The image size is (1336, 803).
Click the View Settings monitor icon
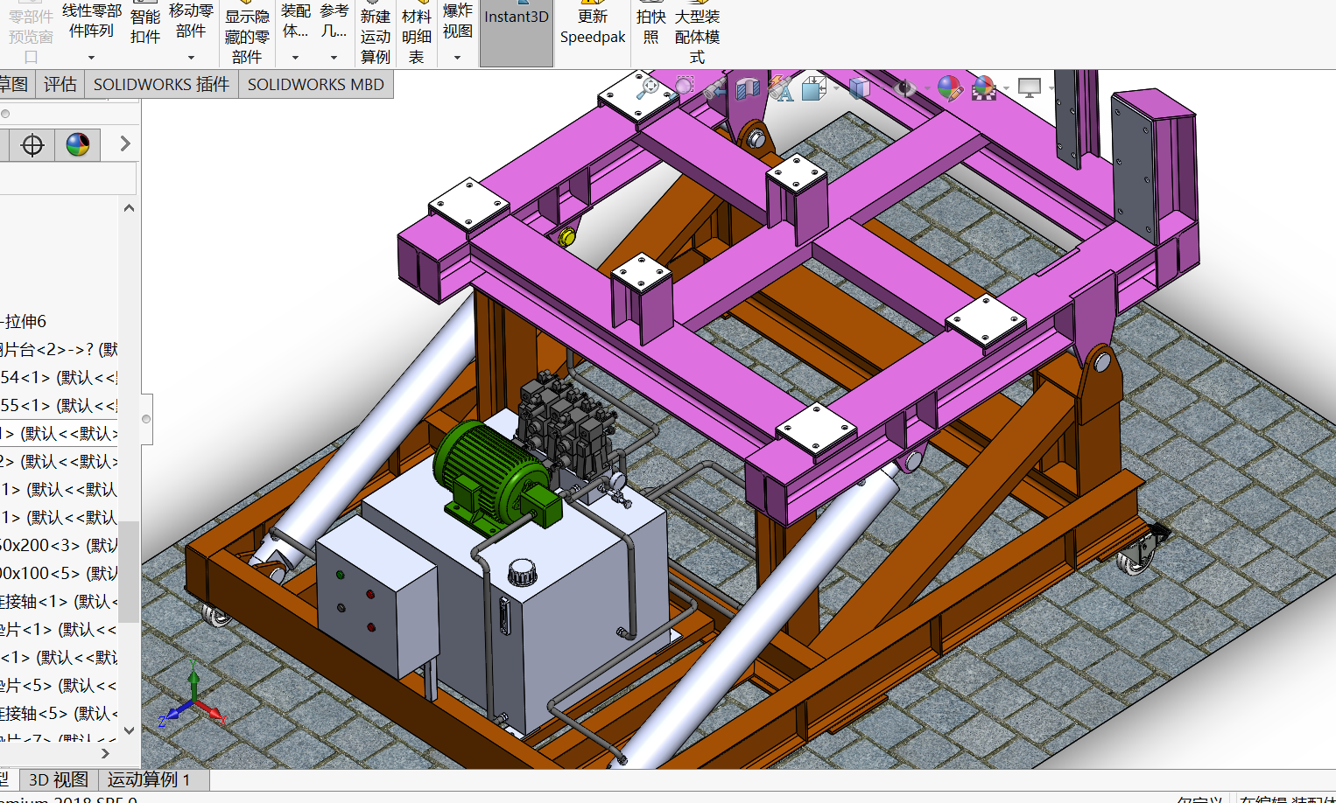pyautogui.click(x=1030, y=87)
